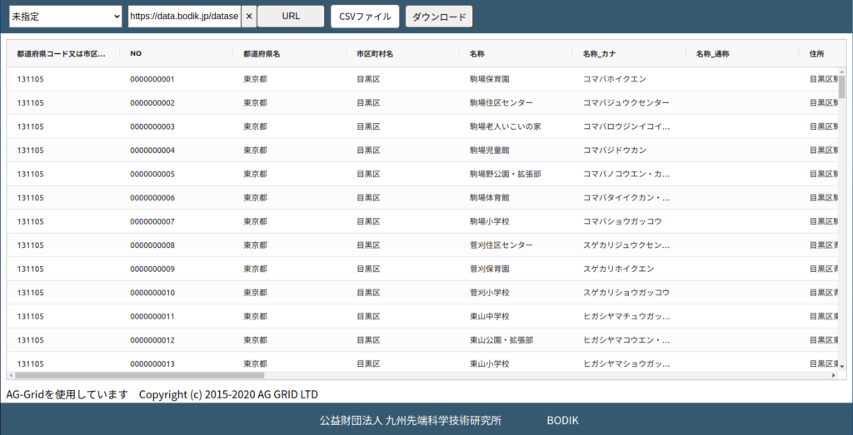Click the URL button
The height and width of the screenshot is (435, 853).
[x=291, y=17]
